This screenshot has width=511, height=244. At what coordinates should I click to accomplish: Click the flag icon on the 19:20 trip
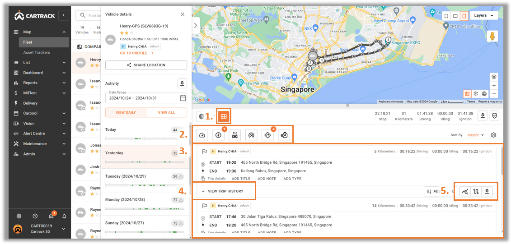point(204,151)
